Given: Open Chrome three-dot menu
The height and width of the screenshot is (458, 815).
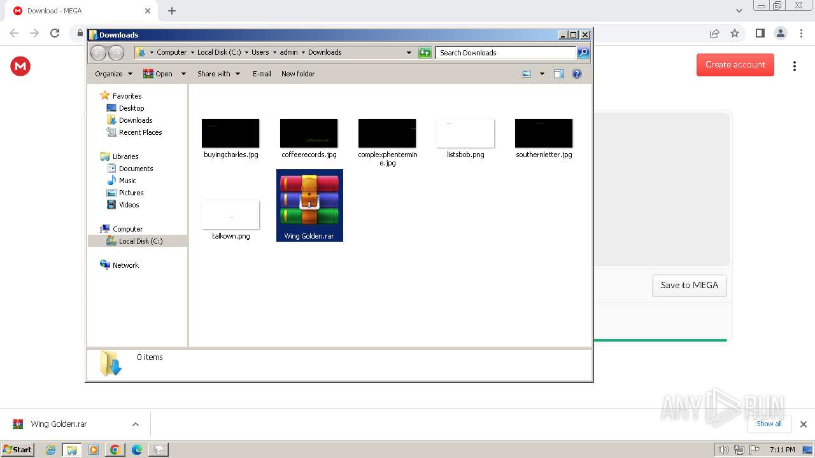Looking at the screenshot, I should [x=802, y=33].
